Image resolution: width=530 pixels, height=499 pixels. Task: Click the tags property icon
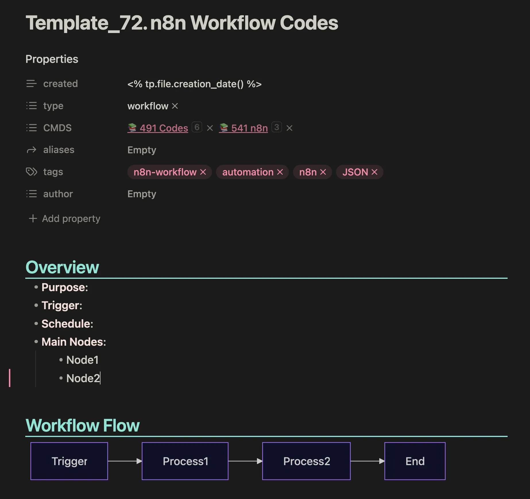point(31,172)
